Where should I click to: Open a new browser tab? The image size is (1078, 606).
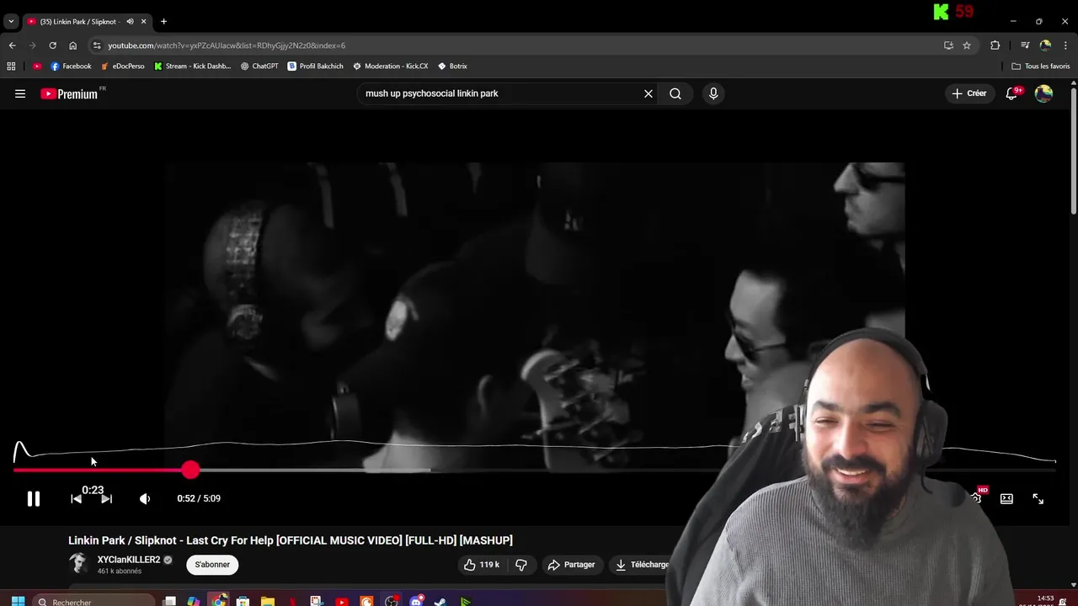163,21
